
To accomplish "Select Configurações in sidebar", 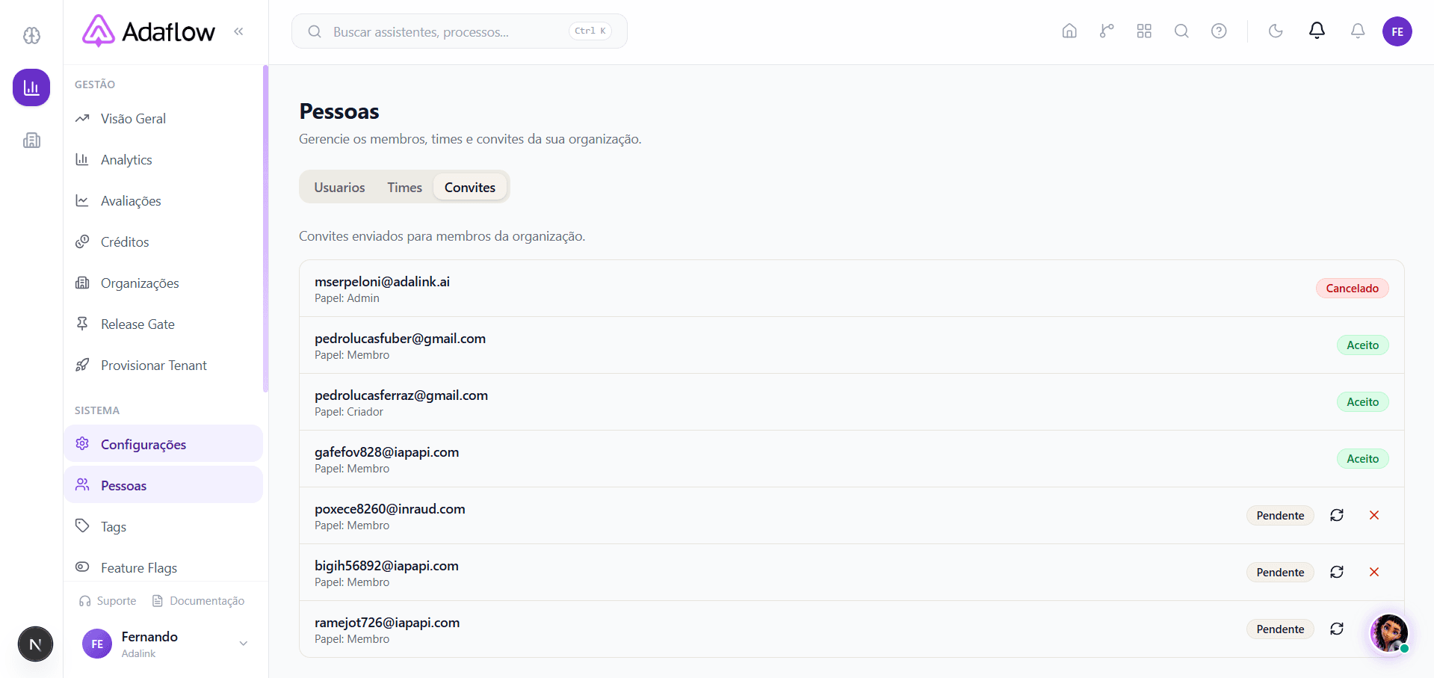I will point(163,444).
